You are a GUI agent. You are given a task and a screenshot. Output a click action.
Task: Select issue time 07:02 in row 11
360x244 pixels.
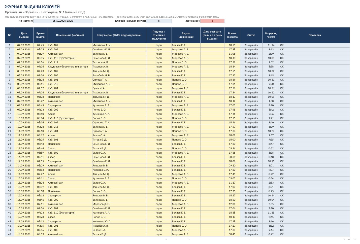40,88
